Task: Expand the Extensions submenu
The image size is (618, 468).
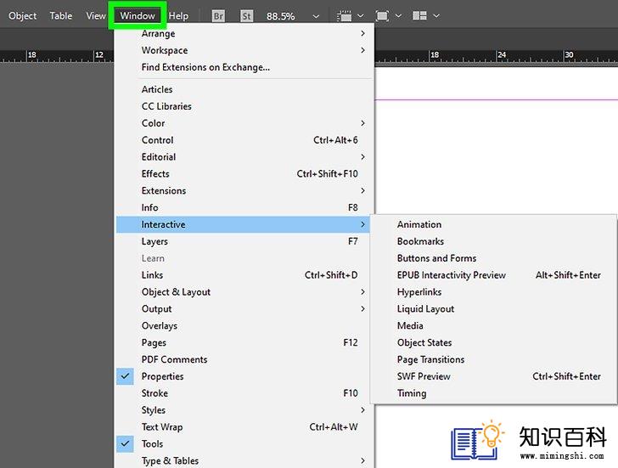Action: coord(243,191)
